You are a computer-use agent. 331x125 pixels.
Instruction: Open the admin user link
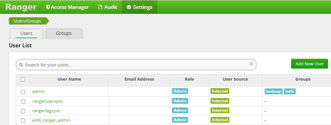(39, 91)
